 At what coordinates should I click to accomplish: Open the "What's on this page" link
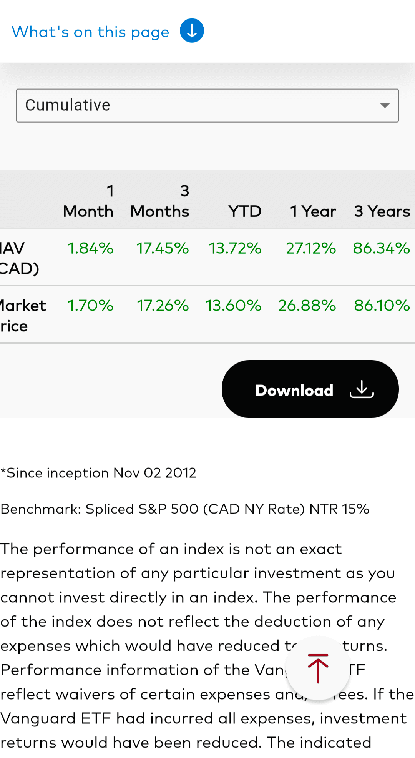tap(90, 32)
